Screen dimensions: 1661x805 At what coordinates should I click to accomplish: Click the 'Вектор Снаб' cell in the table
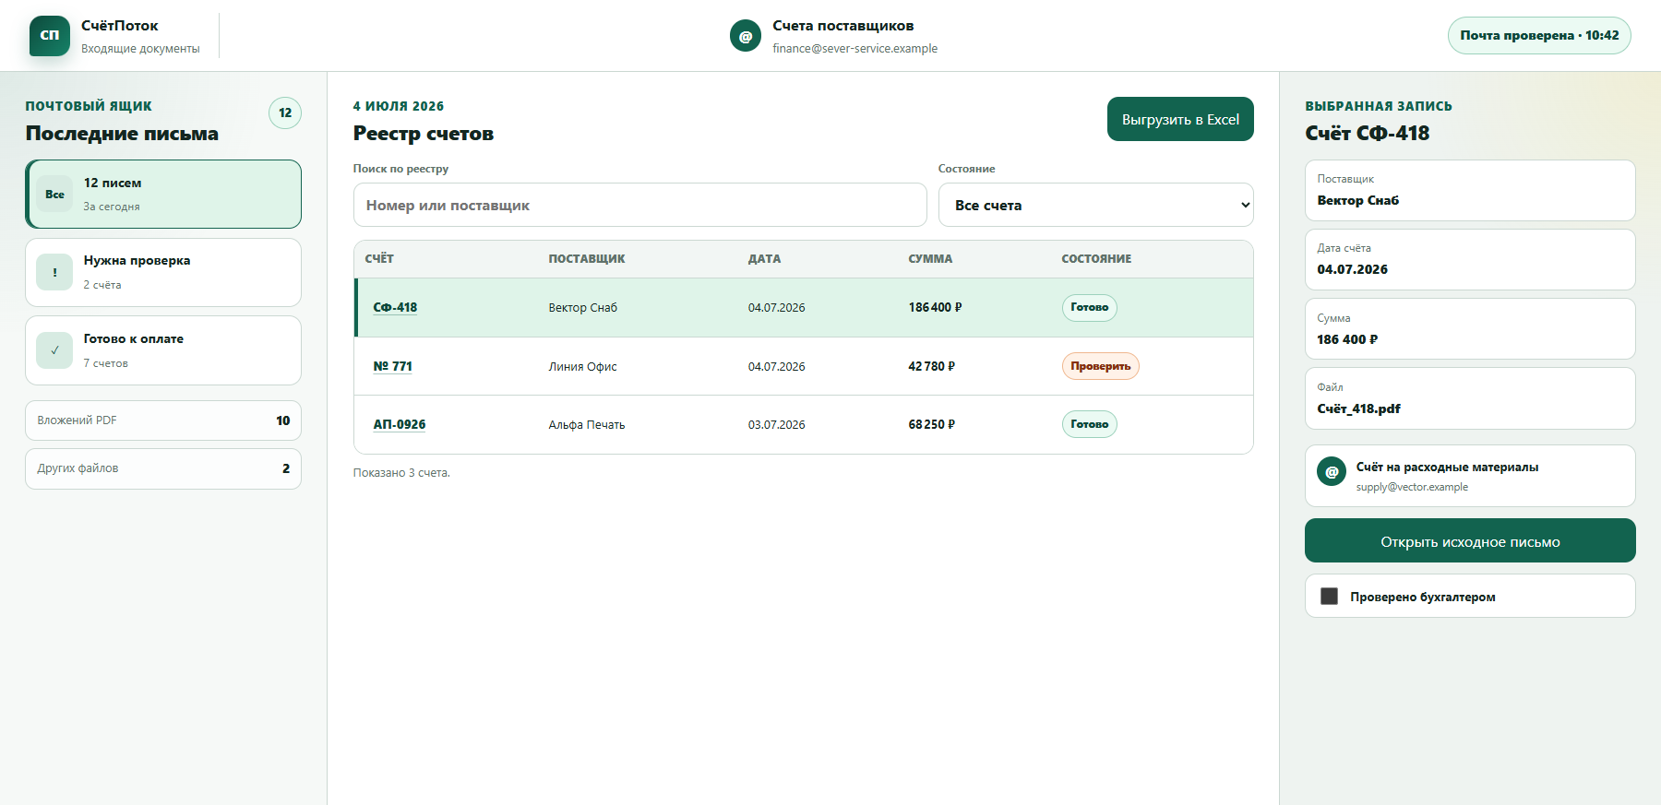coord(583,307)
